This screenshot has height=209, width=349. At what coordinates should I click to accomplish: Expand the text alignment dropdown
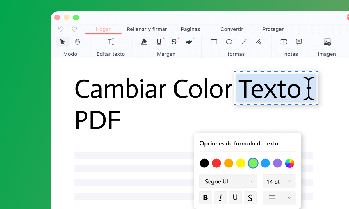coord(279,198)
